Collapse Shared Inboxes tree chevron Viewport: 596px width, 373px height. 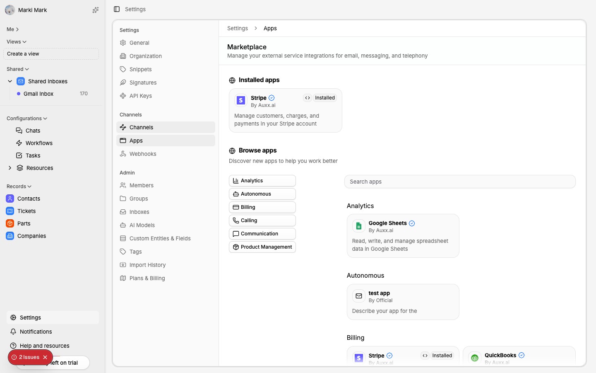coord(10,81)
